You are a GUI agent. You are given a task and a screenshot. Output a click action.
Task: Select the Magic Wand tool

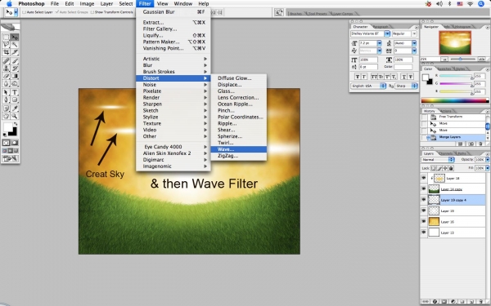pyautogui.click(x=15, y=45)
